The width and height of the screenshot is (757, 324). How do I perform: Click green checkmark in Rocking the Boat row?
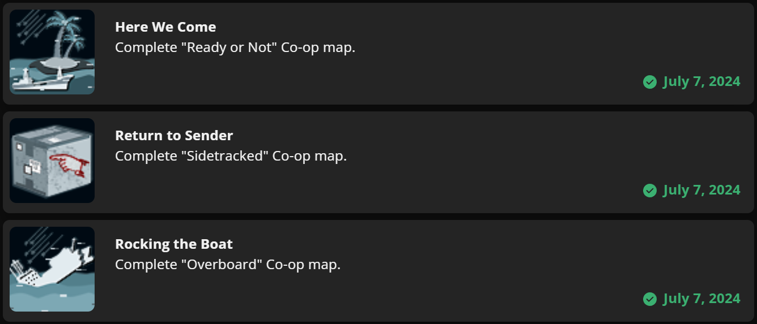coord(650,299)
